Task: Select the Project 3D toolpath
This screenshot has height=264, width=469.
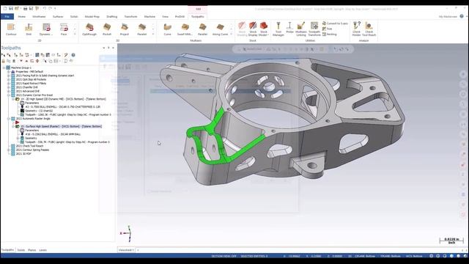Action: pyautogui.click(x=125, y=29)
